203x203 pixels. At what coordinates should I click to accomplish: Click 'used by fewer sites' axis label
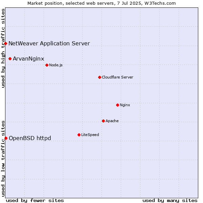(35, 201)
